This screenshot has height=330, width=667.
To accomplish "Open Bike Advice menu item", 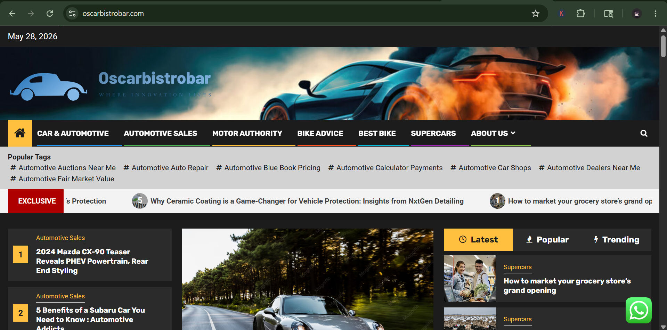I will [320, 133].
